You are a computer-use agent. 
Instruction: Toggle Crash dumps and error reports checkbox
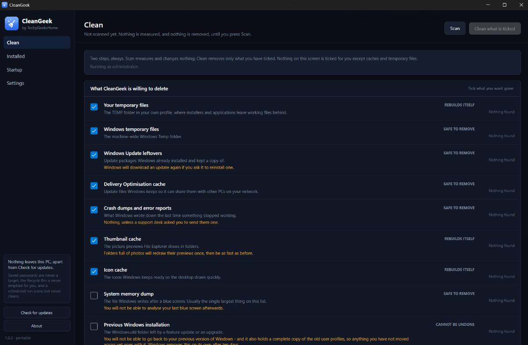pyautogui.click(x=94, y=210)
